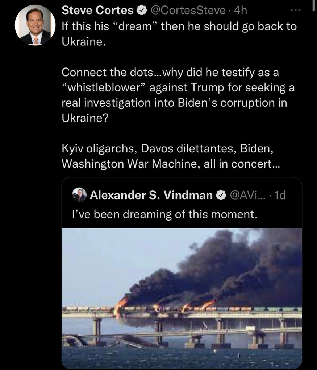Screen dimensions: 317x370
Task: Expand the burning bridge photo
Action: coord(182,297)
